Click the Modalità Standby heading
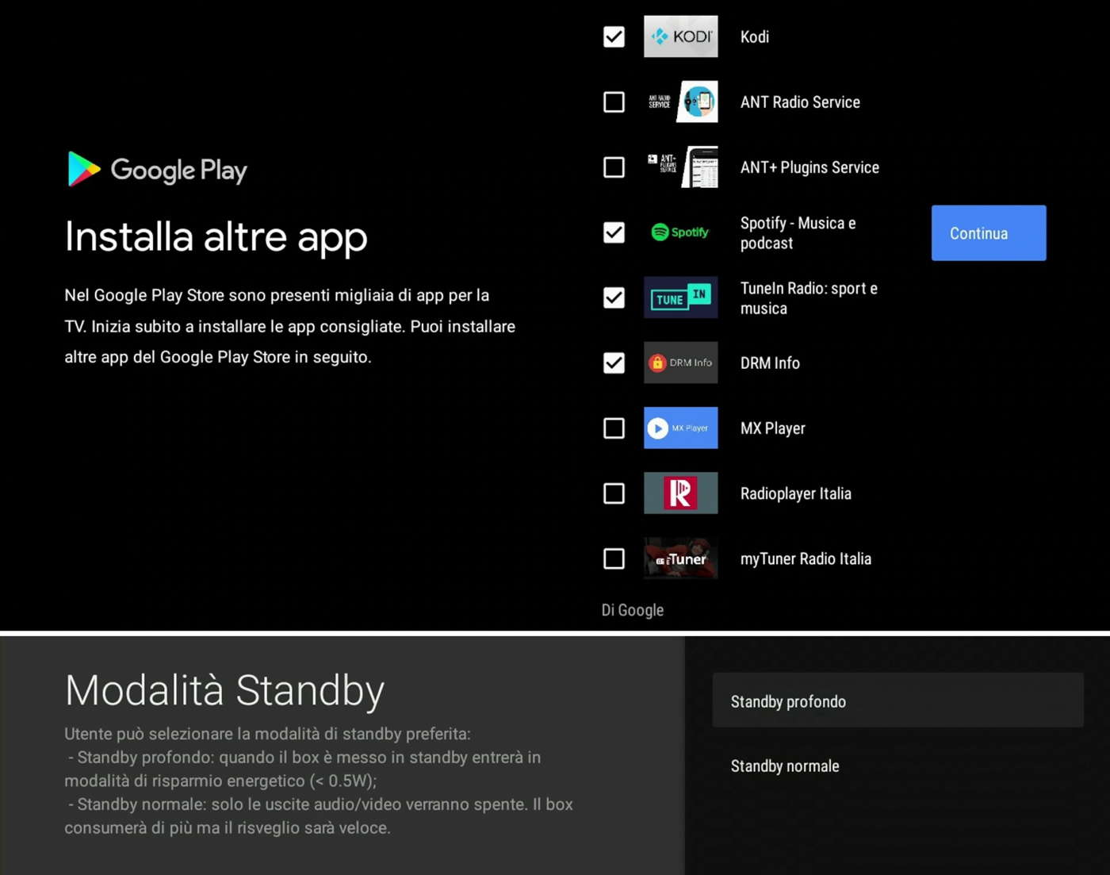The image size is (1110, 875). coord(225,690)
